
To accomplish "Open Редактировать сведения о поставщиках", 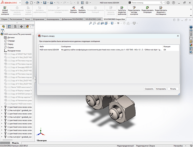I will (x=161, y=11).
